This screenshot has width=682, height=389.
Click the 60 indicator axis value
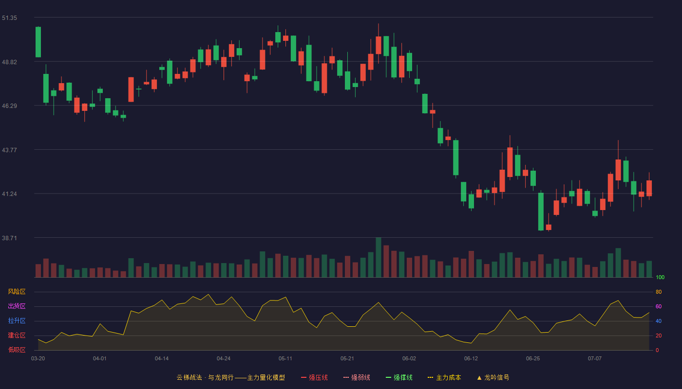pos(659,307)
